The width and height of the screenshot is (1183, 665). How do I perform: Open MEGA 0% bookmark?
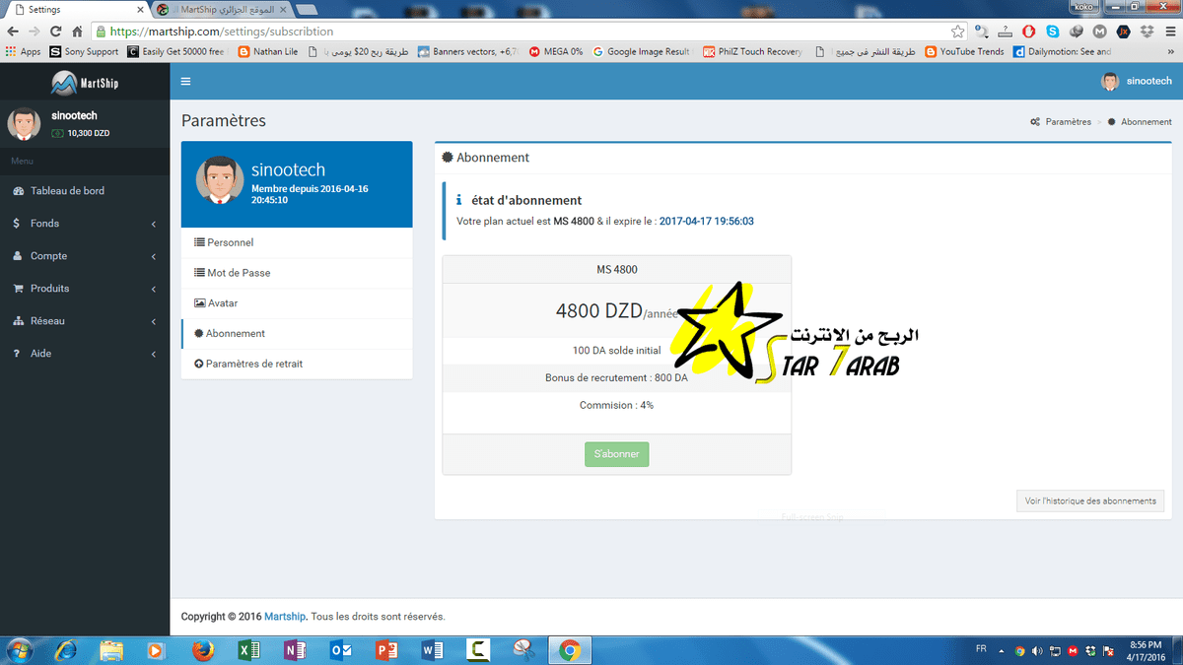pyautogui.click(x=556, y=52)
